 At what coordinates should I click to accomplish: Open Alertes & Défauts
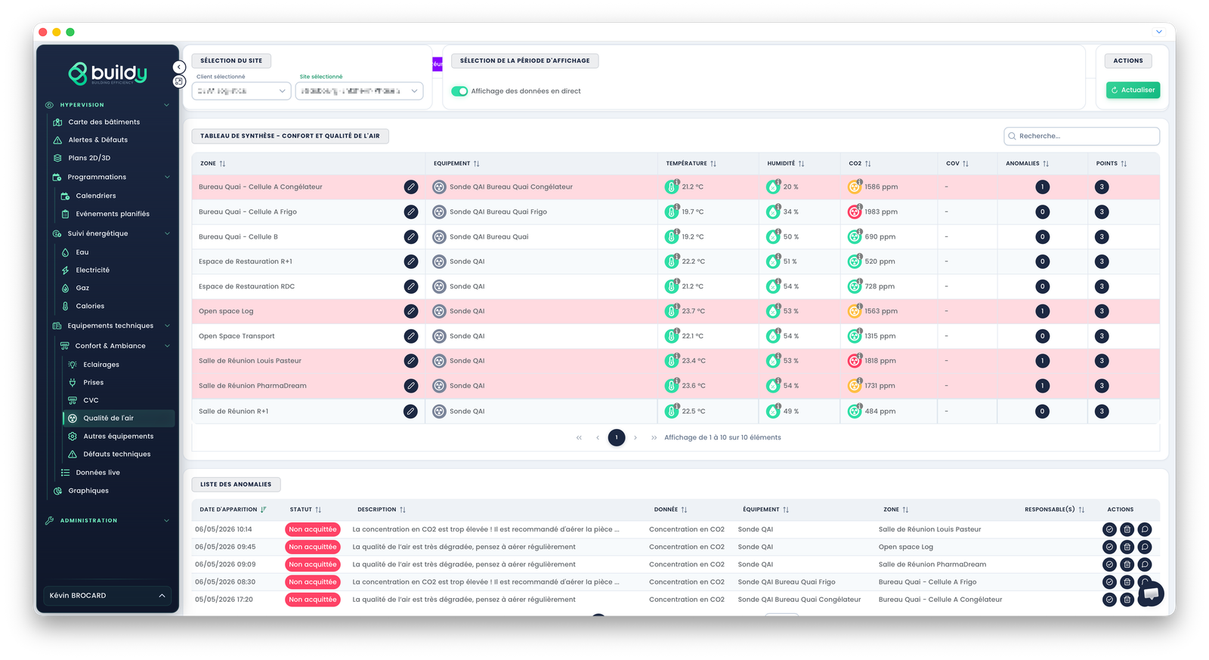pos(98,140)
